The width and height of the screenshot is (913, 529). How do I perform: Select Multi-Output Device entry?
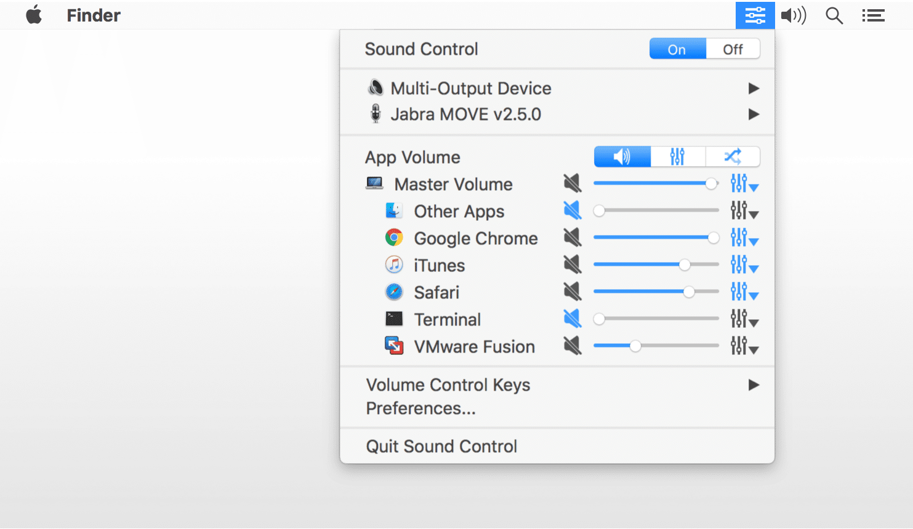click(557, 89)
